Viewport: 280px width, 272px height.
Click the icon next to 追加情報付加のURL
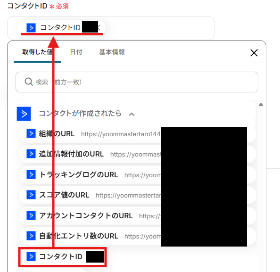(x=31, y=154)
